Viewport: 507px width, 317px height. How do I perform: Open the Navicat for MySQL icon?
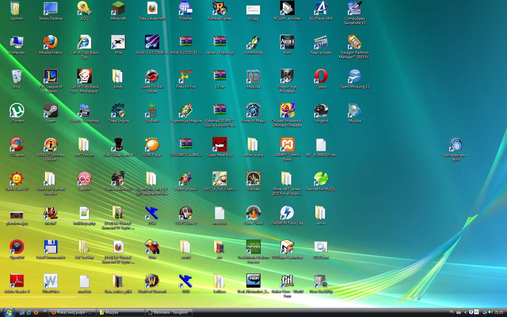tap(321, 181)
